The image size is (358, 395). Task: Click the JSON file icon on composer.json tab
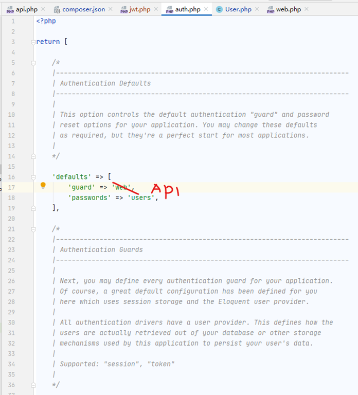[x=57, y=10]
